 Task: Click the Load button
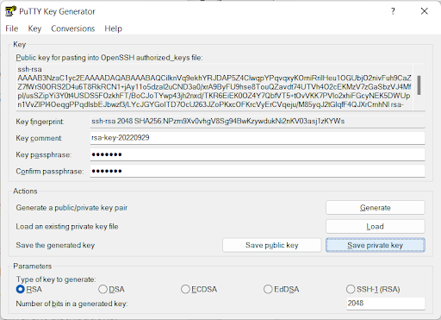click(x=376, y=226)
